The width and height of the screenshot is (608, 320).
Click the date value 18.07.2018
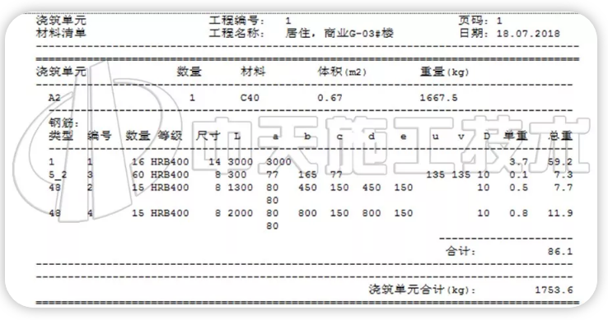(x=528, y=34)
